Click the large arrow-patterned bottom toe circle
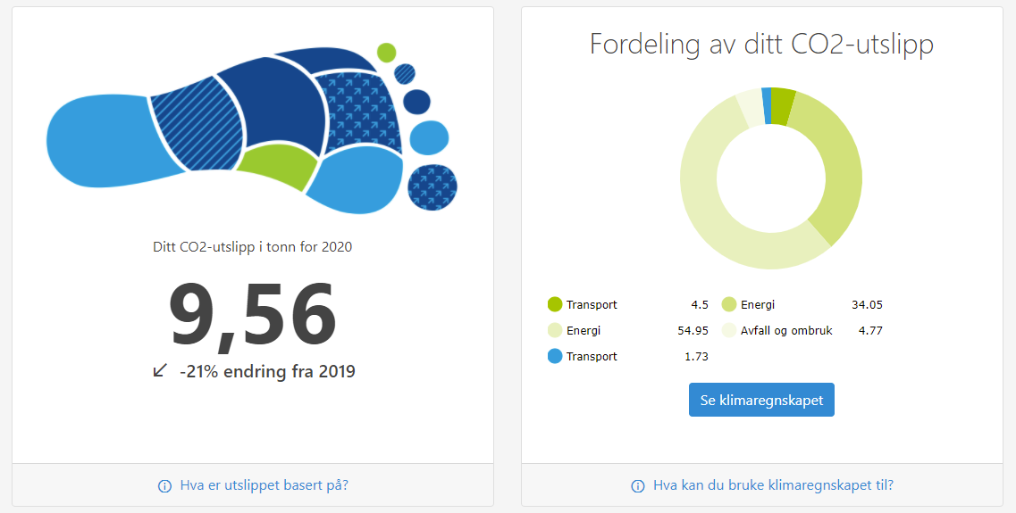 (x=432, y=187)
